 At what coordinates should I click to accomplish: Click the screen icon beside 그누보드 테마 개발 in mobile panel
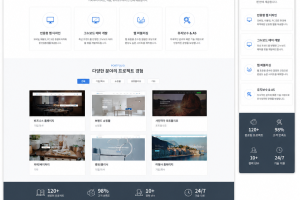coord(249,44)
